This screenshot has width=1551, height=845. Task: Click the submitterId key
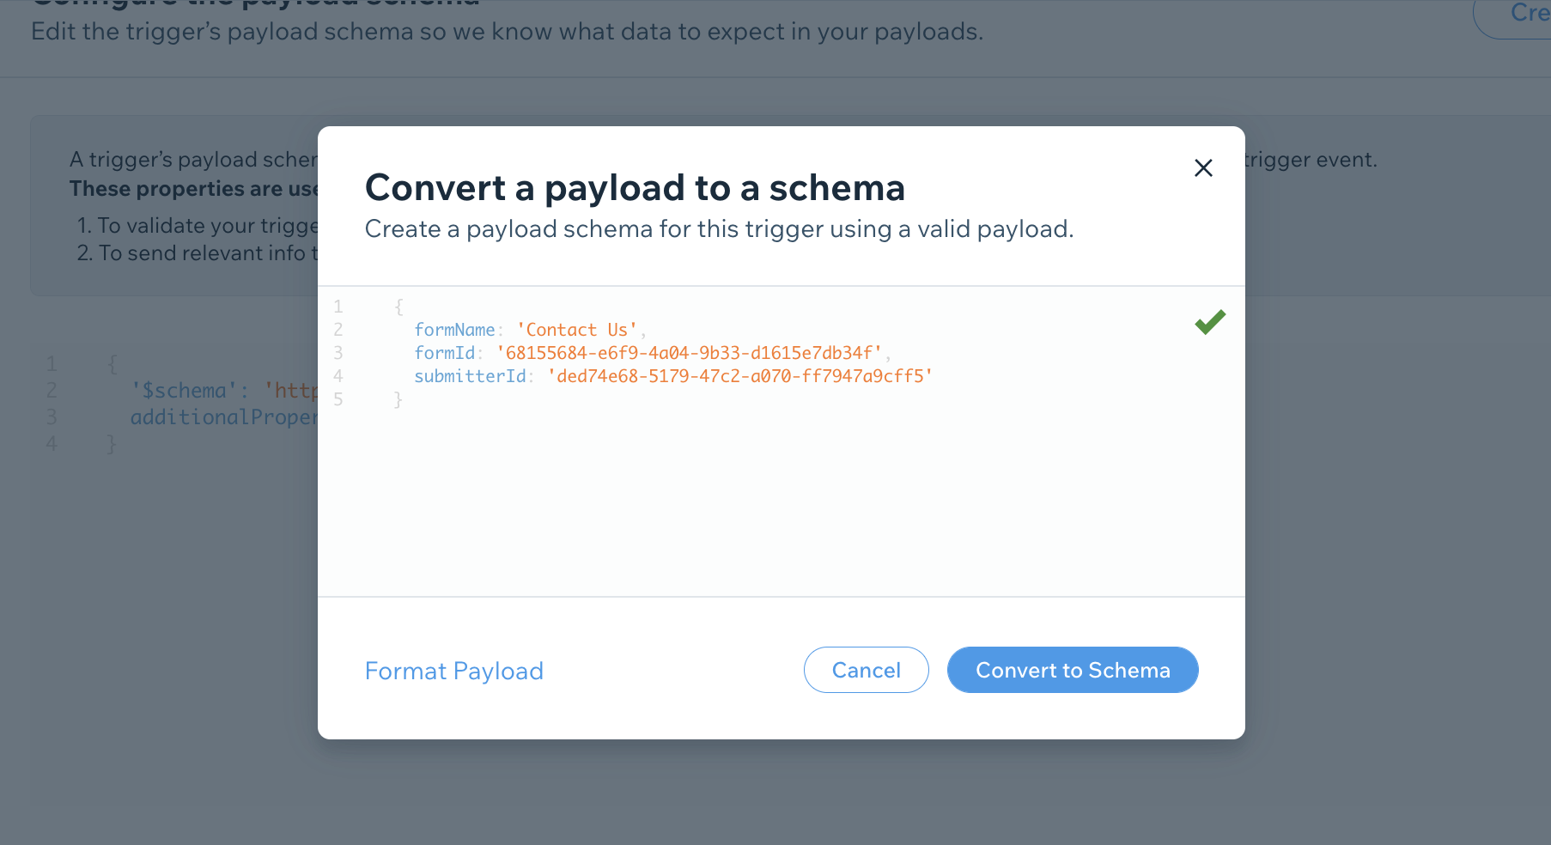tap(470, 376)
